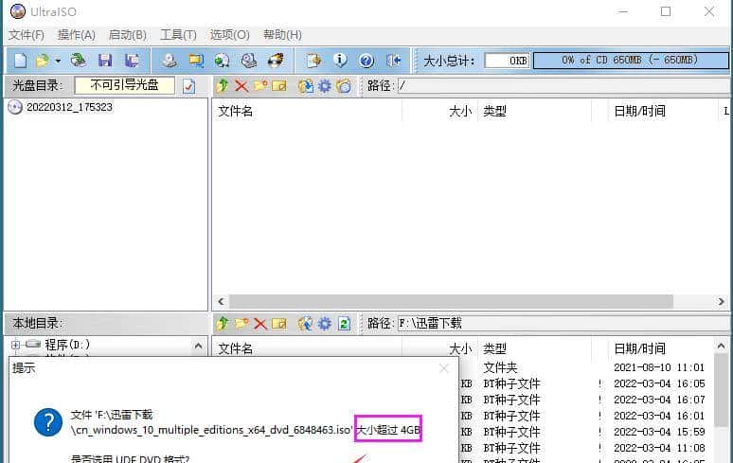
Task: Select BT种子文件 row dated 2022-03-04 16:05
Action: tap(586, 384)
